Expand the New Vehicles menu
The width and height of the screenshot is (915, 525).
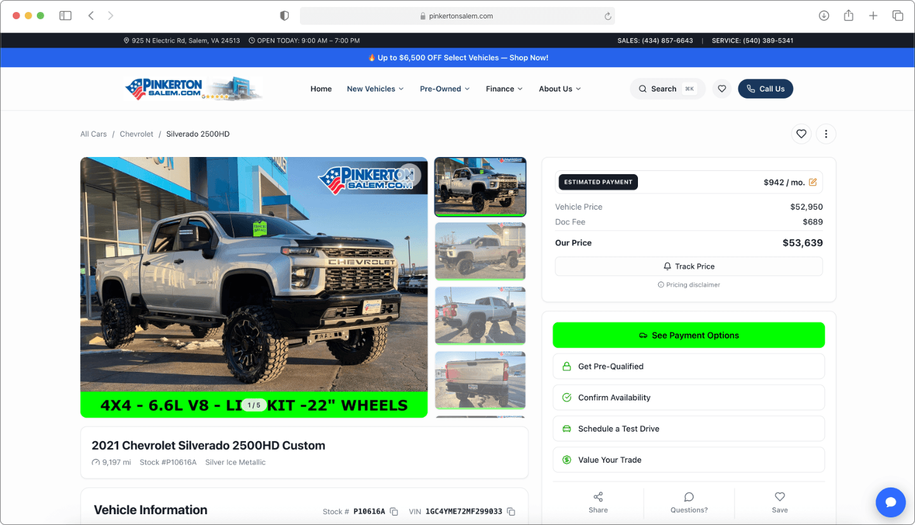tap(375, 89)
